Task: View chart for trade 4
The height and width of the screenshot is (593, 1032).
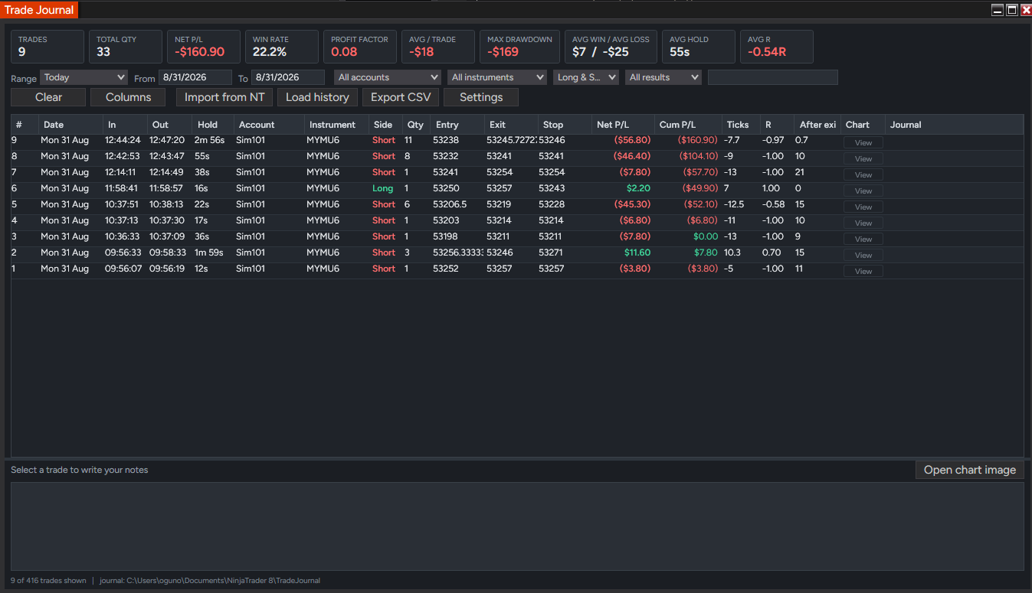Action: [x=863, y=223]
